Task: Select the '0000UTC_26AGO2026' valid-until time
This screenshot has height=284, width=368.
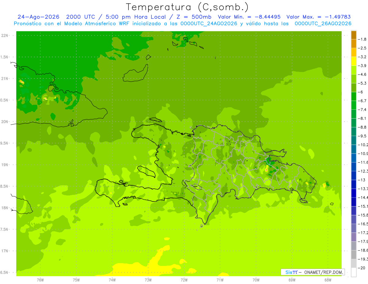Action: coord(323,24)
